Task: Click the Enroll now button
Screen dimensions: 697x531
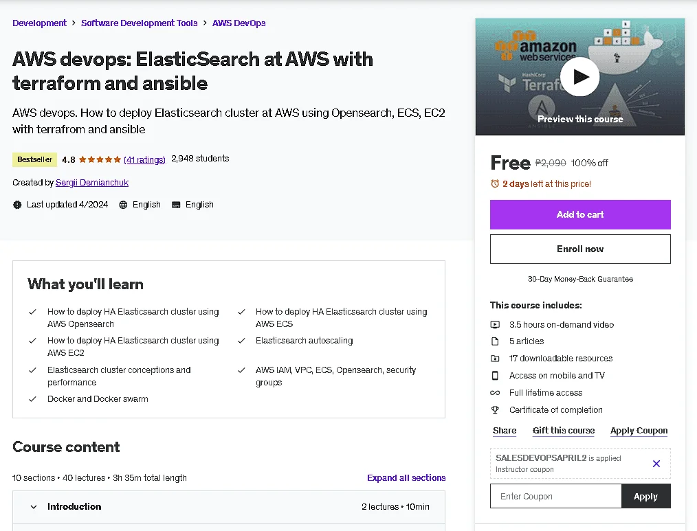Action: pos(580,249)
